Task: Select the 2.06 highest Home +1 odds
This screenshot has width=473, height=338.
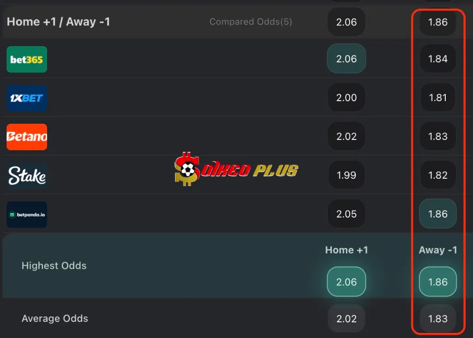Action: 346,282
